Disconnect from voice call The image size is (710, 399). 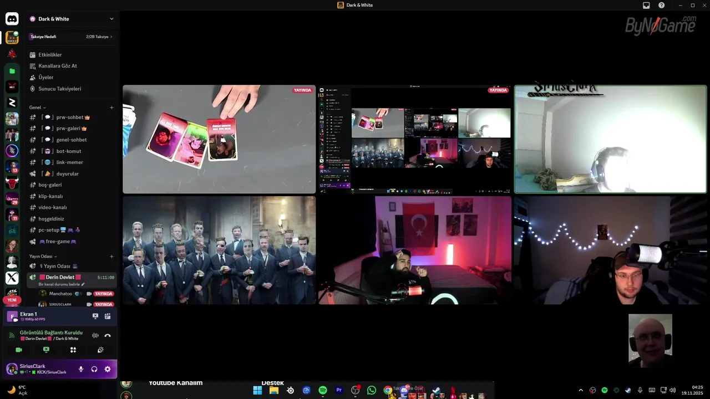click(x=108, y=335)
